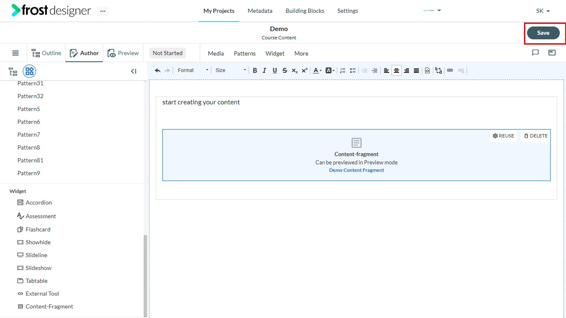Viewport: 566px width, 318px height.
Task: Insert a numbered list
Action: (x=343, y=70)
